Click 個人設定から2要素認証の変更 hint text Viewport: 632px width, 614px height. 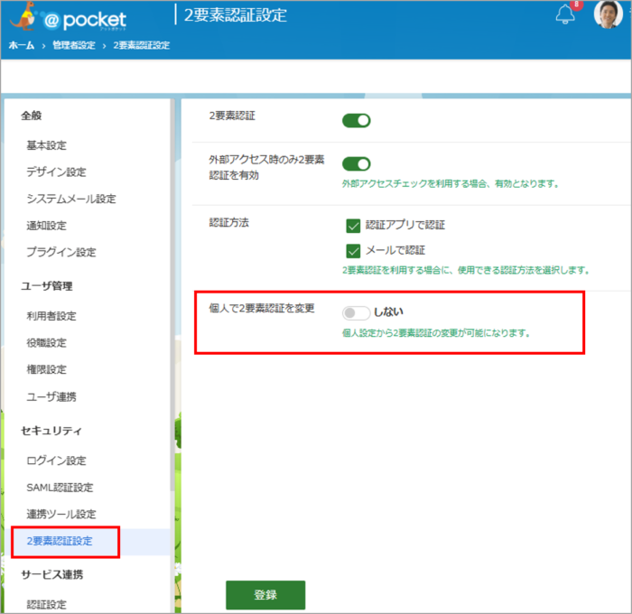[x=436, y=333]
